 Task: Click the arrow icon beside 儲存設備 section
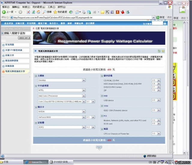coord(102,76)
